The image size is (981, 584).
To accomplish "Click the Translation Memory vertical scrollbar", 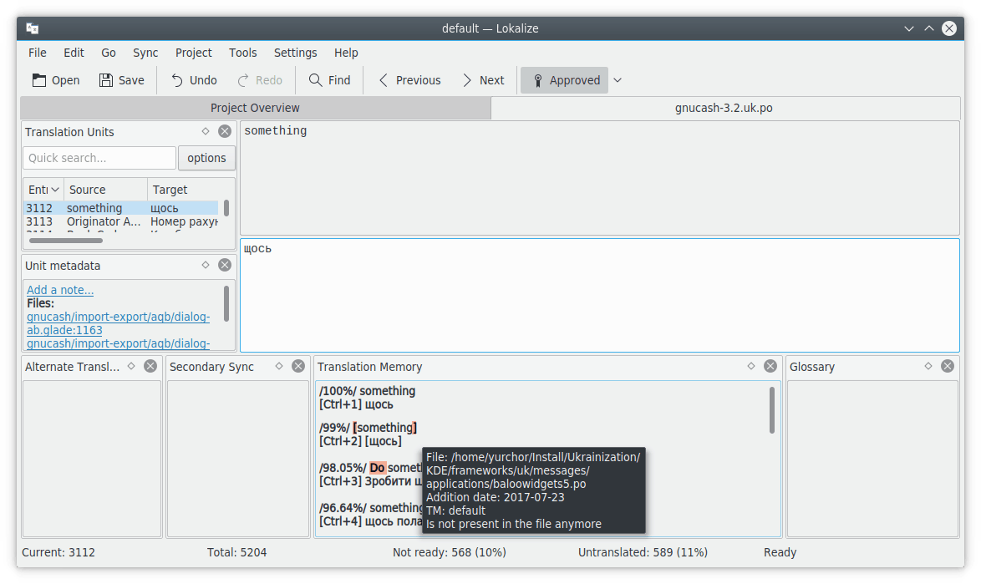I will click(771, 409).
